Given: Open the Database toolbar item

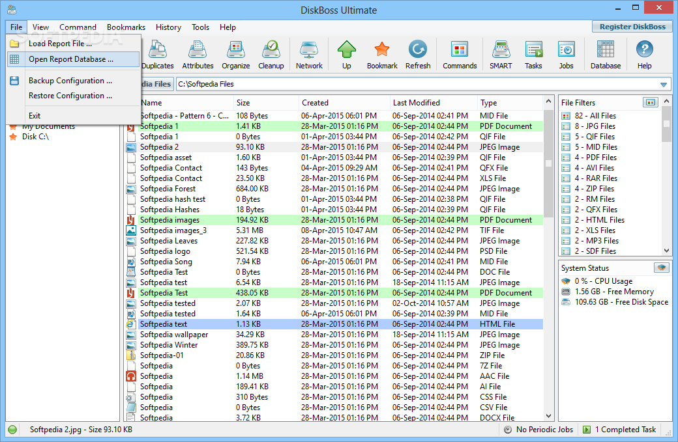Looking at the screenshot, I should (x=606, y=55).
